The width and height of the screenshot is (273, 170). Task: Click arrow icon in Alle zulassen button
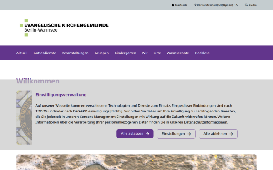[147, 134]
